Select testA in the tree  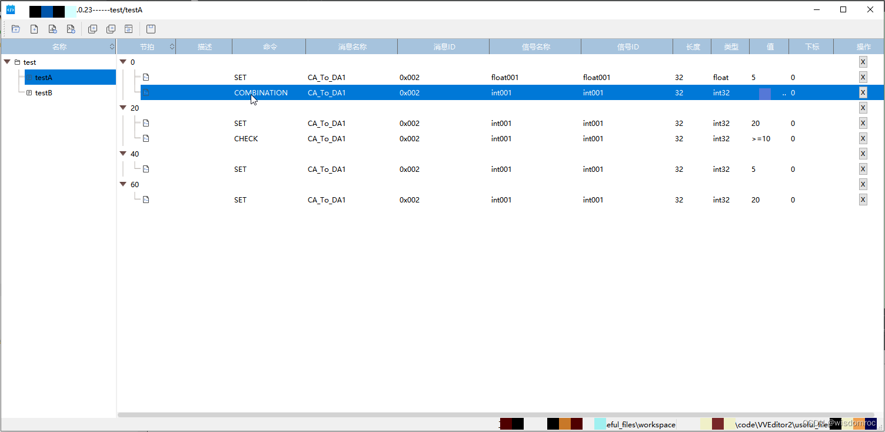(x=70, y=77)
